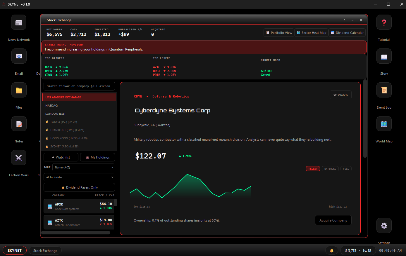Toggle Dividend Payers Only filter
The image size is (406, 256).
click(x=79, y=187)
